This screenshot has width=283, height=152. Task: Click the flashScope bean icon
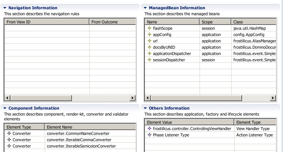[150, 28]
